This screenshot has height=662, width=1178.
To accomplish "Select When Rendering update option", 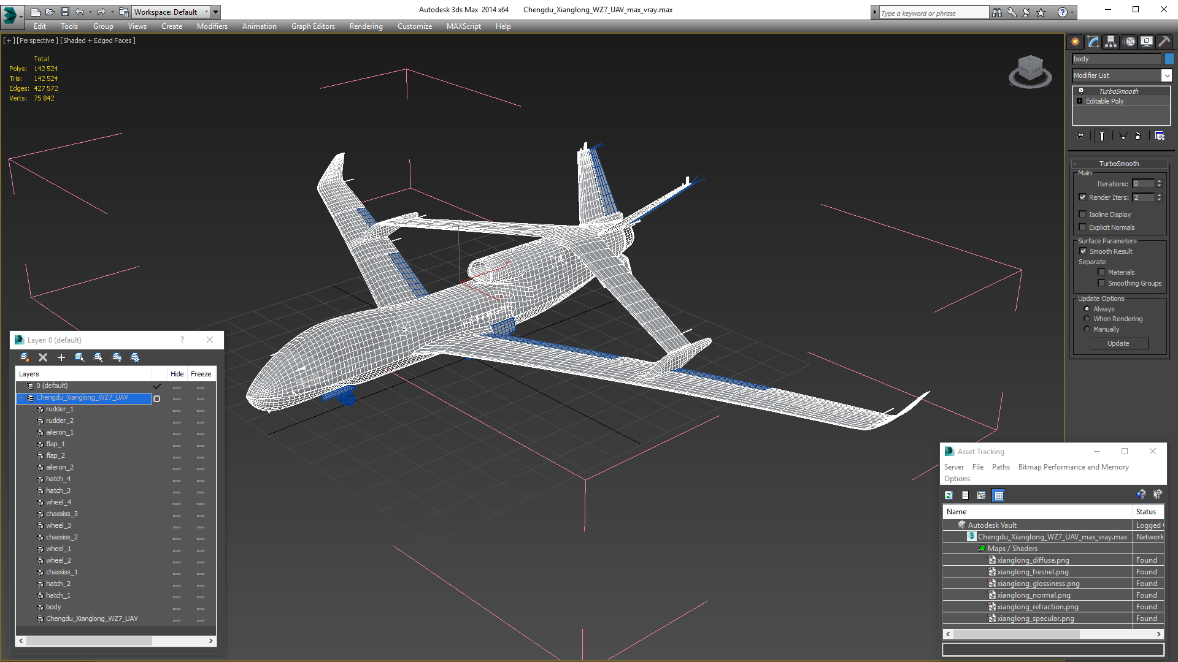I will point(1087,319).
